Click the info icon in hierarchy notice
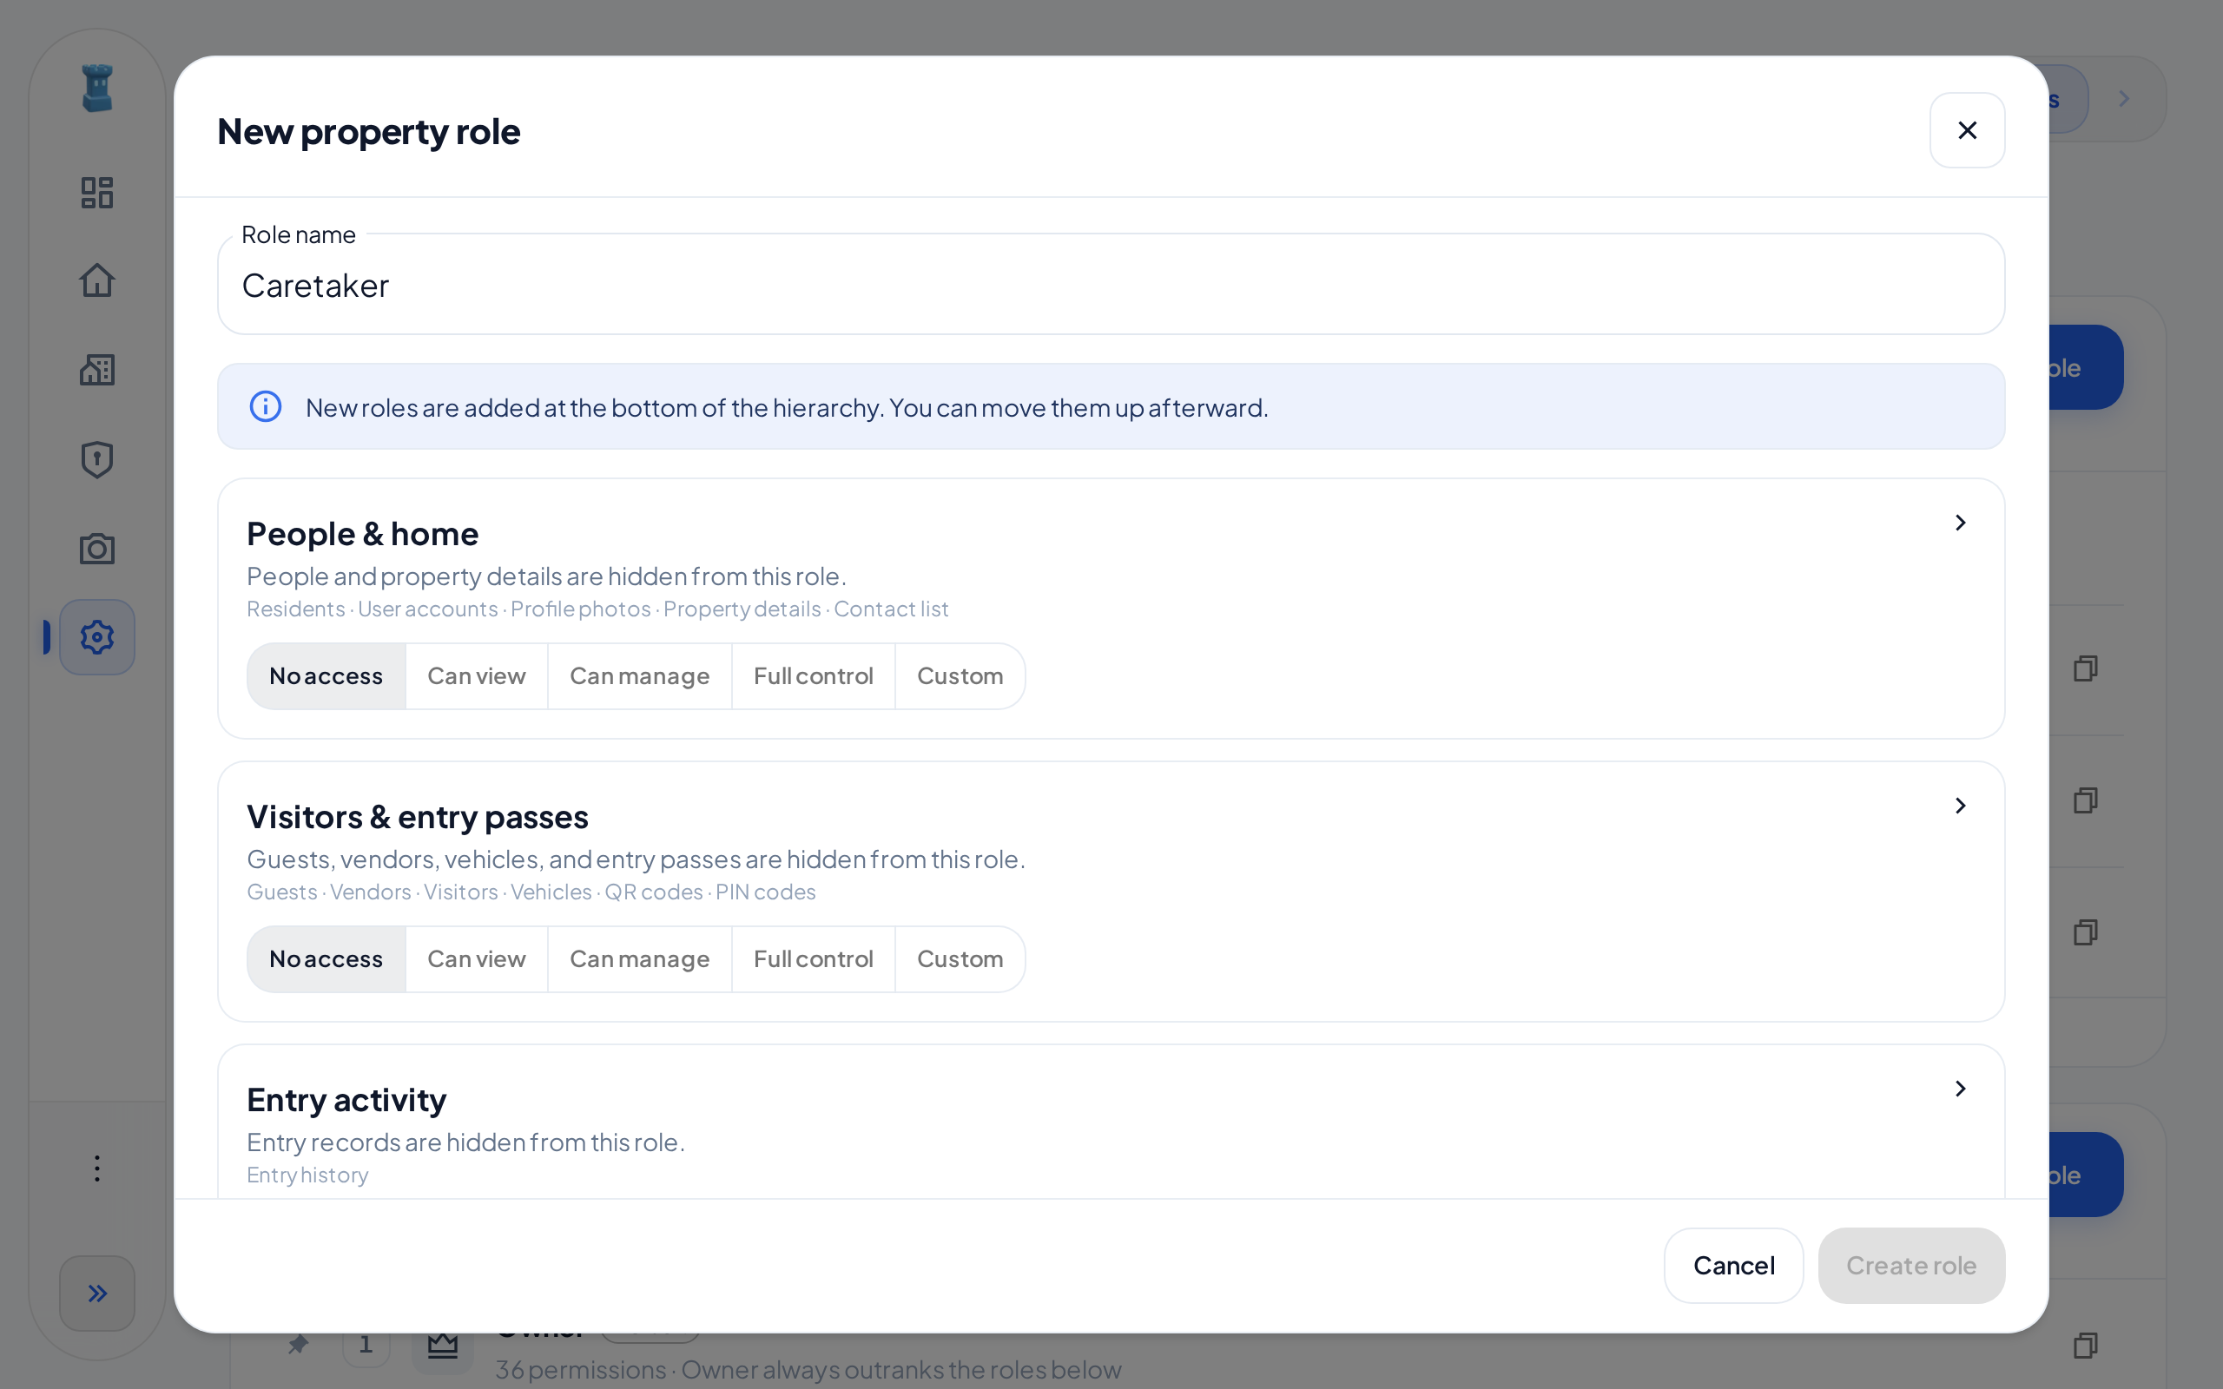 point(266,406)
